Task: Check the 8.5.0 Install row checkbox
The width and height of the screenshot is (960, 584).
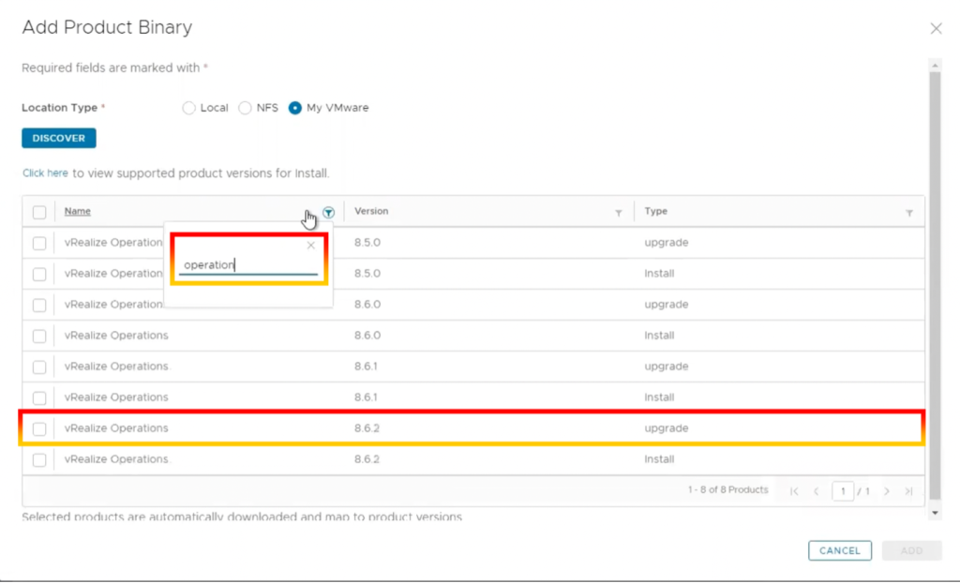Action: point(39,274)
